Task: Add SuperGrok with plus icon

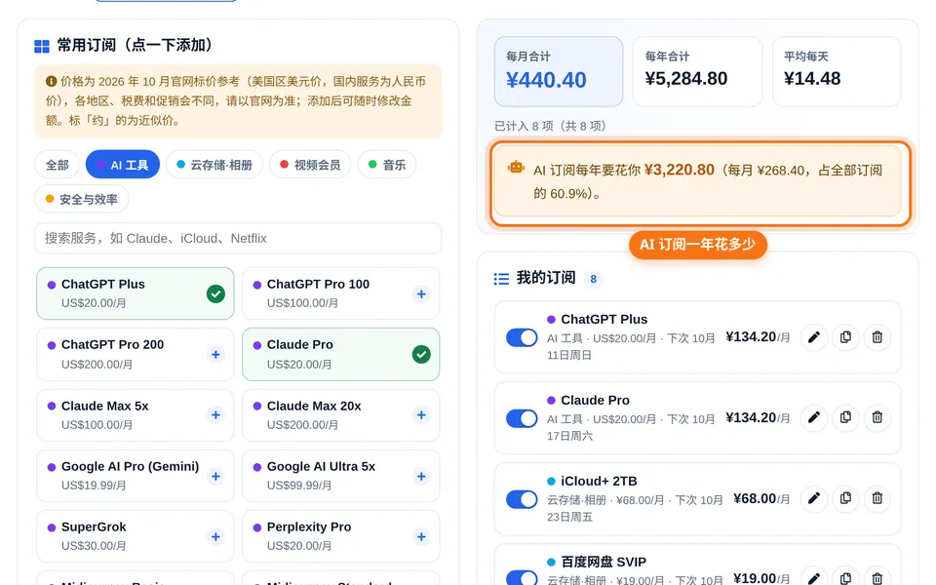Action: click(x=215, y=536)
